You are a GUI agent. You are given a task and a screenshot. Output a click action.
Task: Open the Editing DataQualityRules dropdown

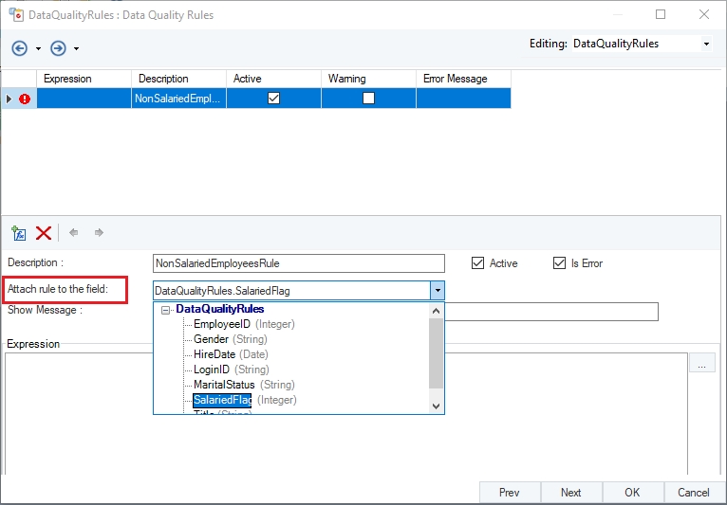click(705, 45)
